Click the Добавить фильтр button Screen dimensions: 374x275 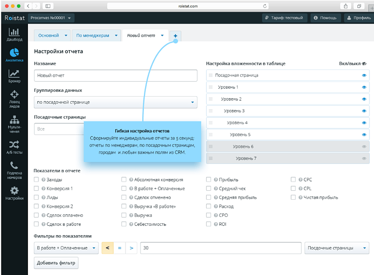pos(56,263)
